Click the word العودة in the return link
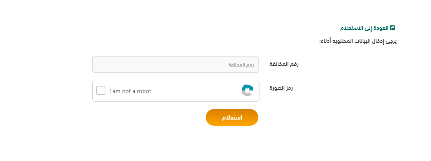 click(380, 28)
